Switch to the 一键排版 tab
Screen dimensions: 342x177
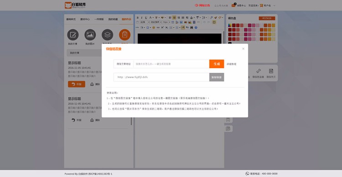[99, 20]
